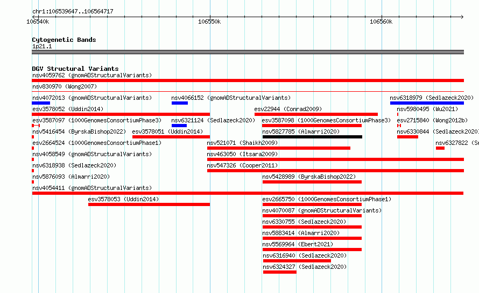
Task: Select the small red nsv6327822 bar
Action: [440, 148]
